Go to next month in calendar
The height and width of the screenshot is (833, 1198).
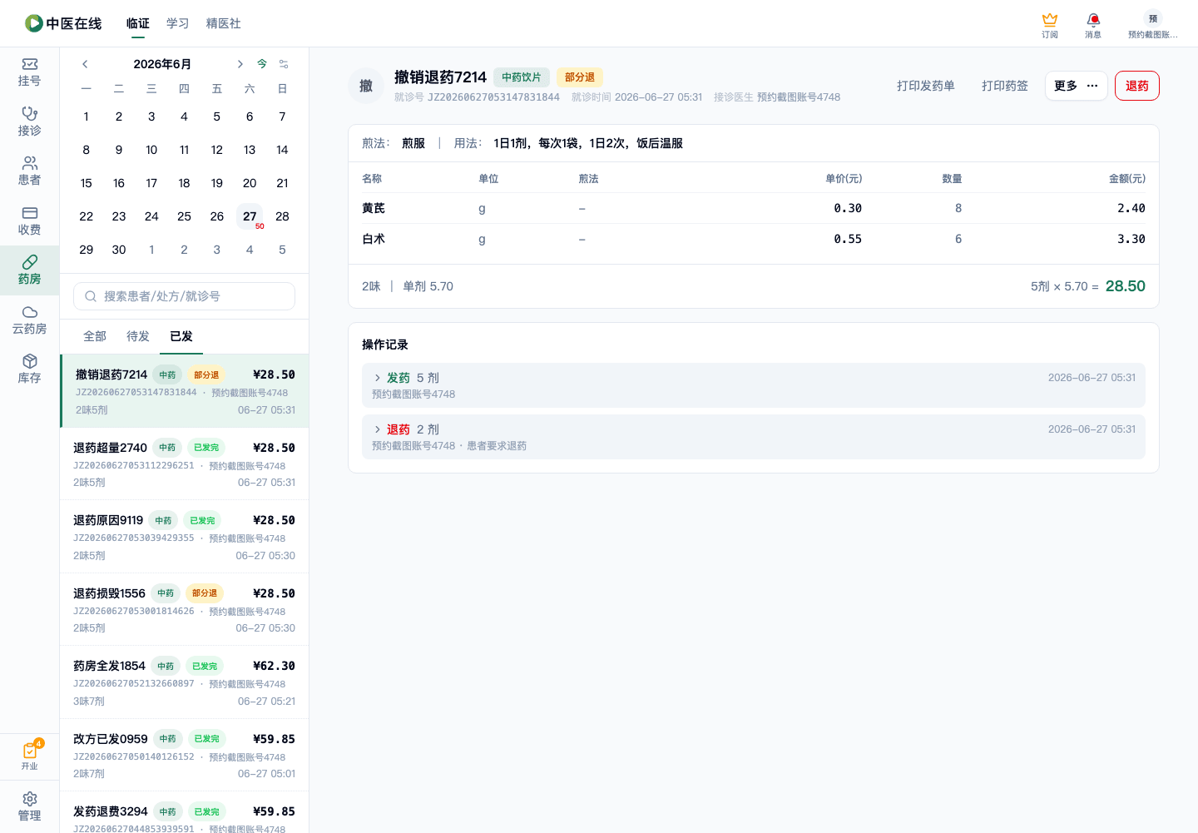[240, 64]
